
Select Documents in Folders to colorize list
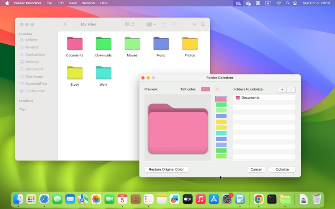[250, 98]
